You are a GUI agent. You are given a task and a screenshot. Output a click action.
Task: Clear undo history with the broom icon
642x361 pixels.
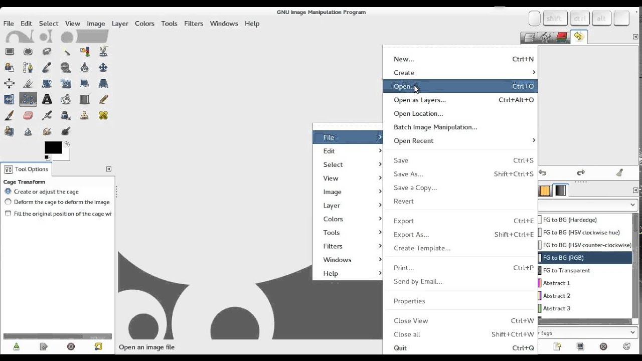619,172
